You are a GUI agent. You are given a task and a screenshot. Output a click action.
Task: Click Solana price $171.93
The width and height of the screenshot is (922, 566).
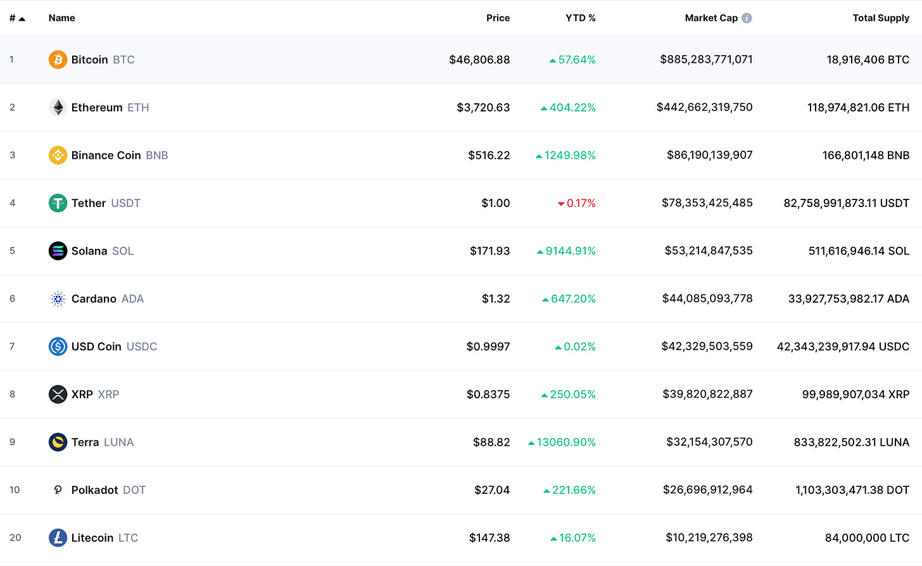pyautogui.click(x=489, y=251)
